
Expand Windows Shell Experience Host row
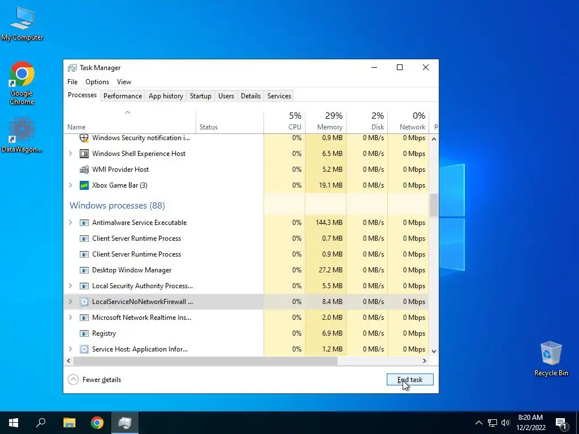coord(71,154)
